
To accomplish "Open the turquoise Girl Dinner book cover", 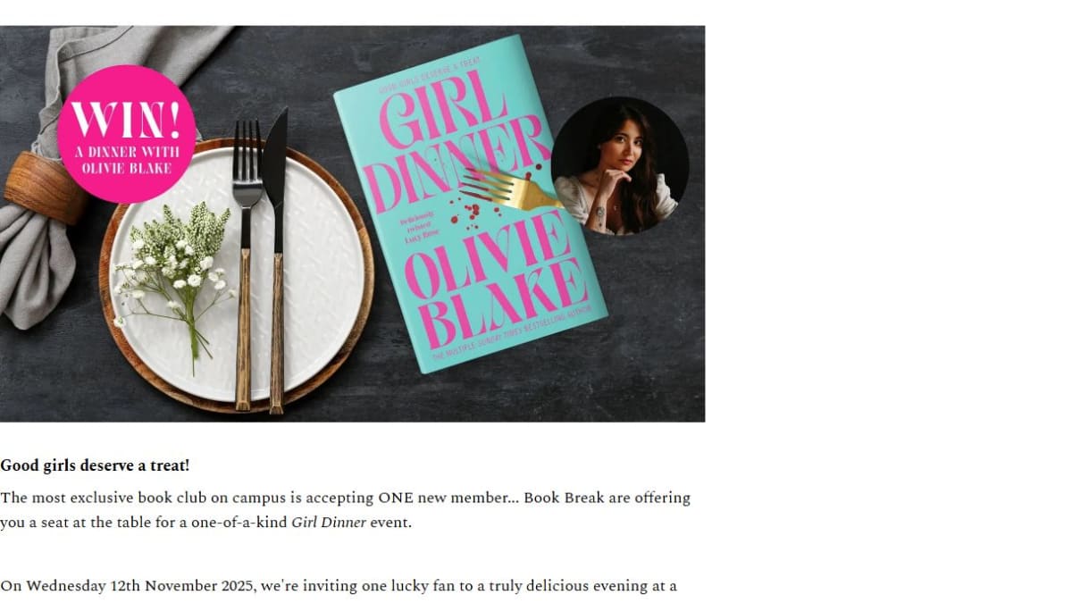I will (x=470, y=204).
